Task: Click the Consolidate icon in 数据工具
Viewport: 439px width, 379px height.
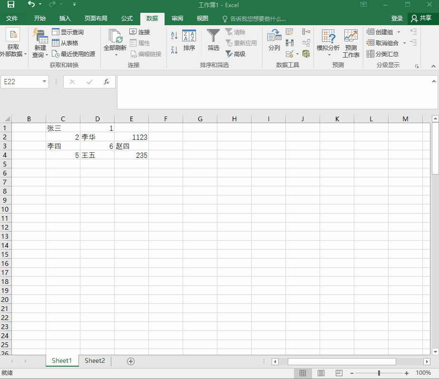Action: [x=306, y=32]
